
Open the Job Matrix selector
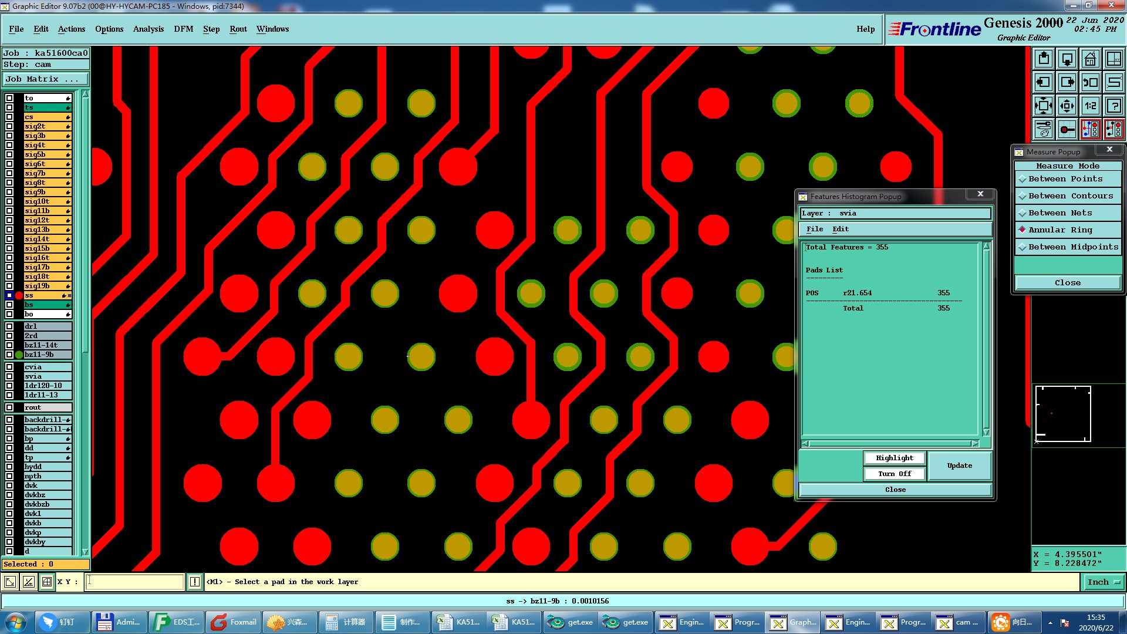pyautogui.click(x=46, y=79)
